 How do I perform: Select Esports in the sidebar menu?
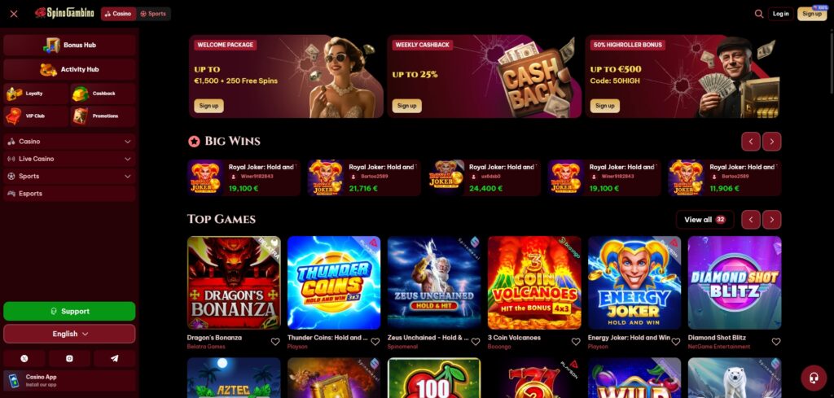(x=69, y=194)
